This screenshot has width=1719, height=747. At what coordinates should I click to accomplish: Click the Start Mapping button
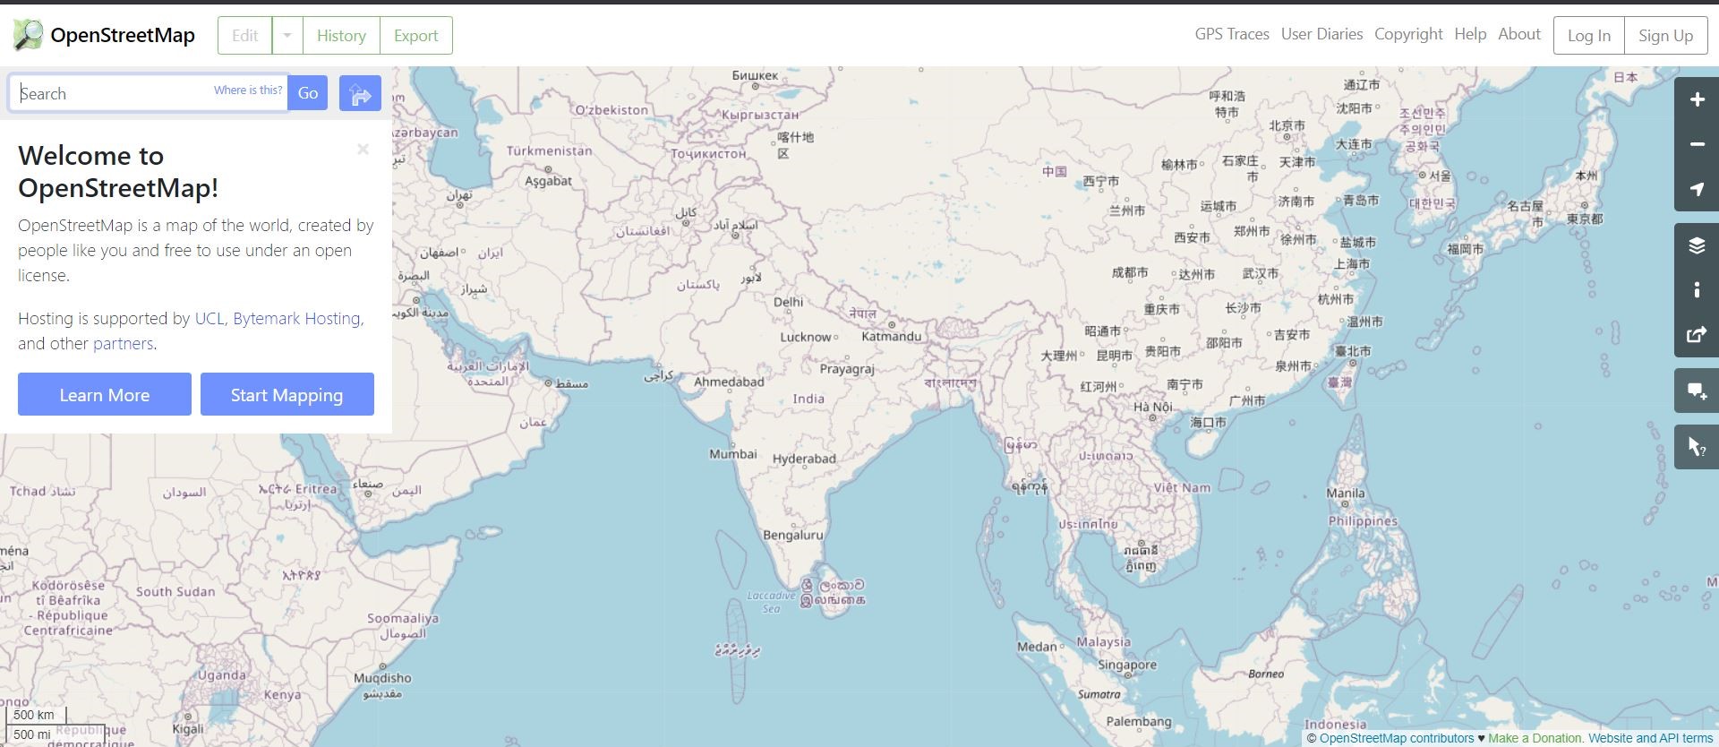(287, 394)
